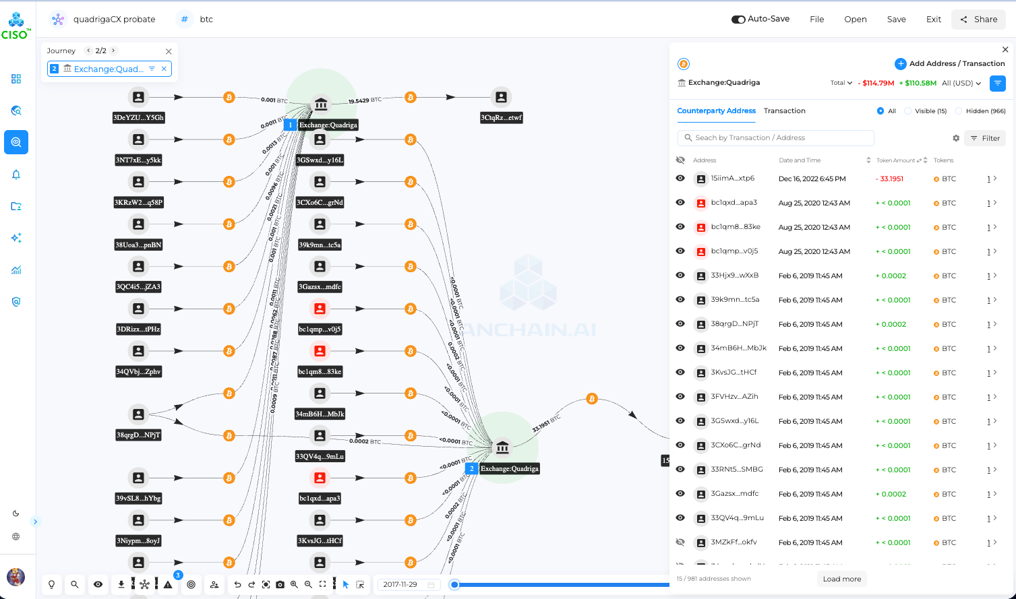Viewport: 1016px width, 599px height.
Task: Open the analytics chart icon in sidebar
Action: click(16, 270)
